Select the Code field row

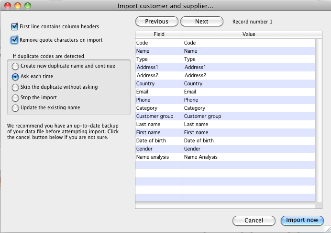coord(225,43)
